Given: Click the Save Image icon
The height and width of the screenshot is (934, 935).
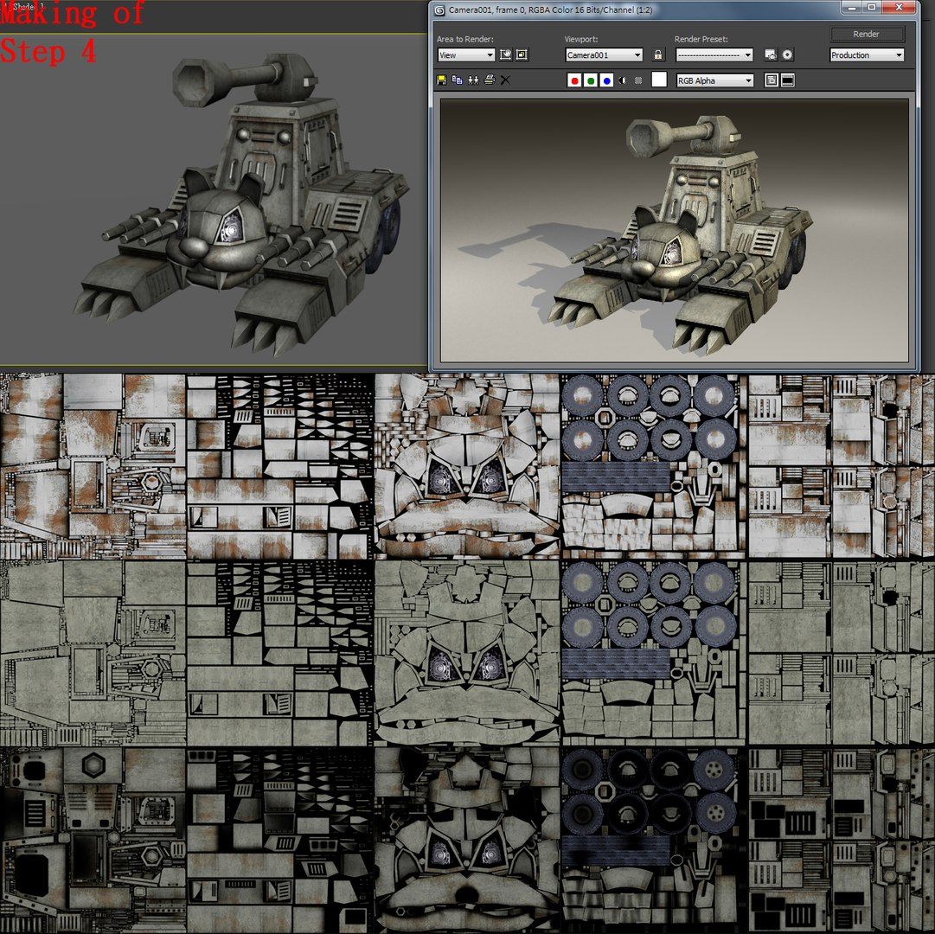Looking at the screenshot, I should (x=442, y=80).
